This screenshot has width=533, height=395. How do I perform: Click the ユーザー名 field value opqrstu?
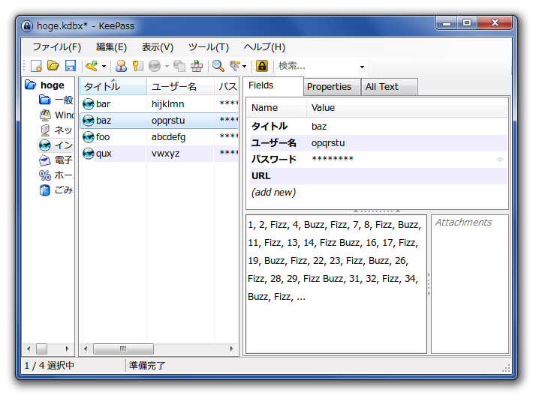point(328,143)
